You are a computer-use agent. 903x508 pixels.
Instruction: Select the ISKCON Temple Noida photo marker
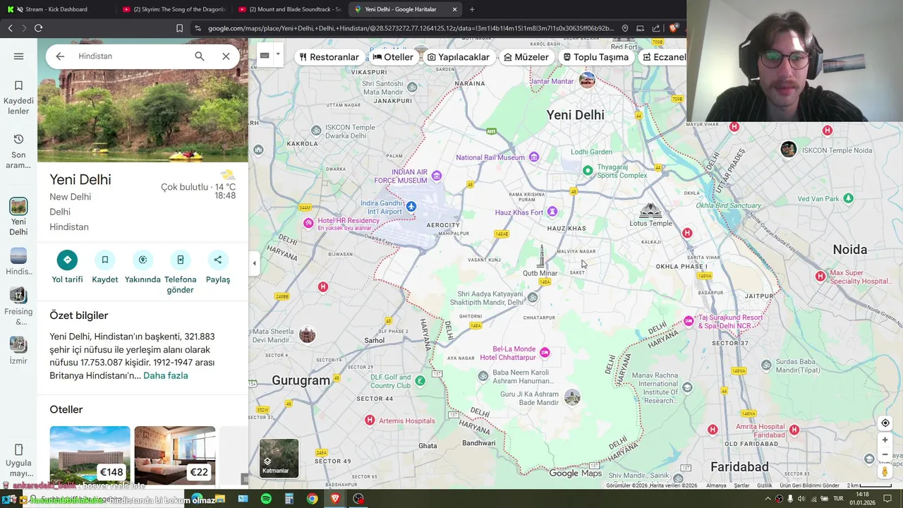(x=789, y=149)
